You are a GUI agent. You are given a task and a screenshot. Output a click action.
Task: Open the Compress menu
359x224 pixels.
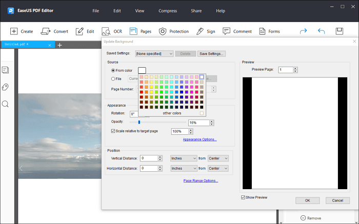(168, 11)
